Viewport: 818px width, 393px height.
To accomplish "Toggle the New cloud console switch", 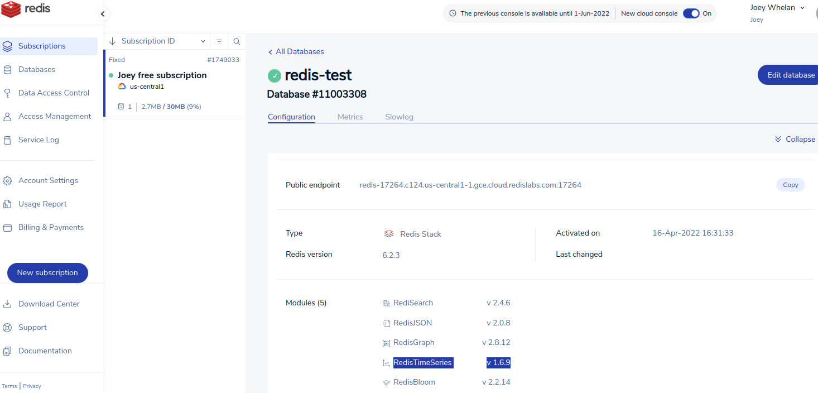I will pos(691,13).
